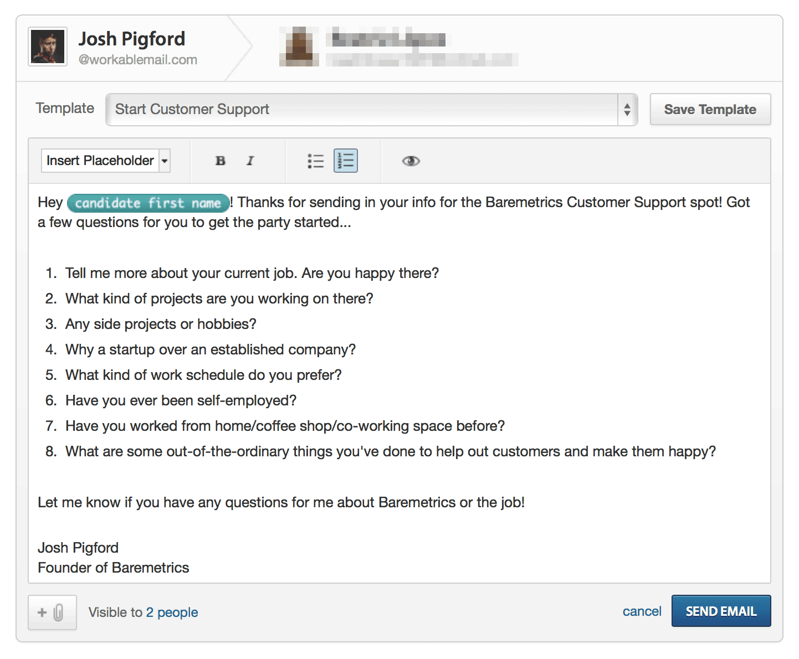
Task: Click the blurred candidate avatar
Action: click(299, 47)
